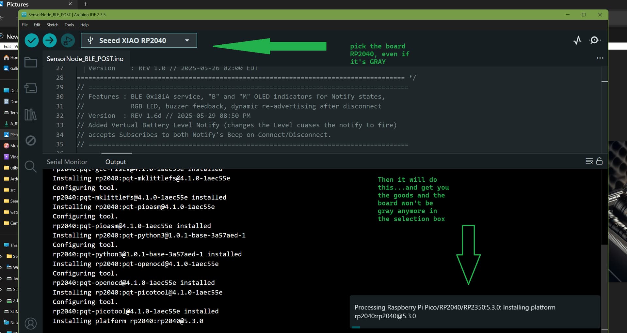
Task: Open the Serial Monitor magnifier icon
Action: point(595,40)
